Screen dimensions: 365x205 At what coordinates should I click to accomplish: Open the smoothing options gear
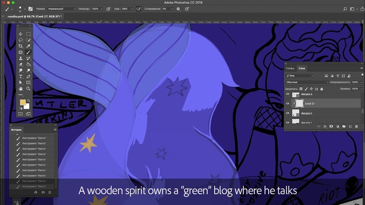(179, 9)
